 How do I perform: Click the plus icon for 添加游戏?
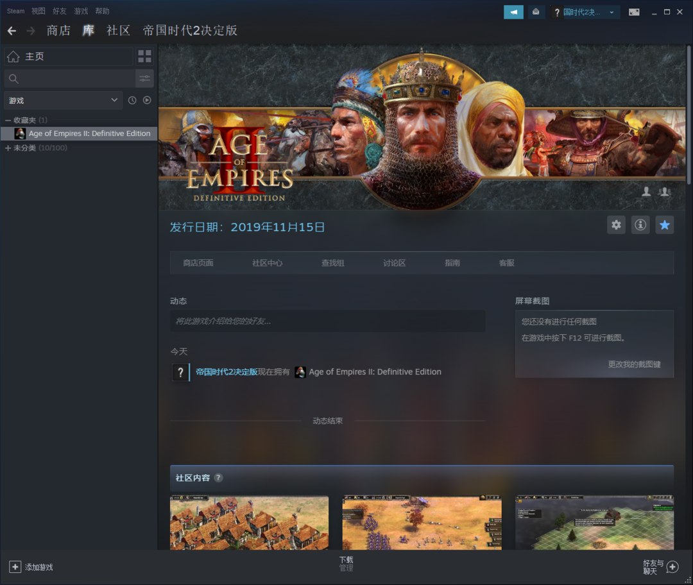(x=15, y=567)
